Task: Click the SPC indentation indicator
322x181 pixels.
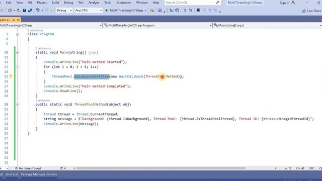Action: point(311,168)
